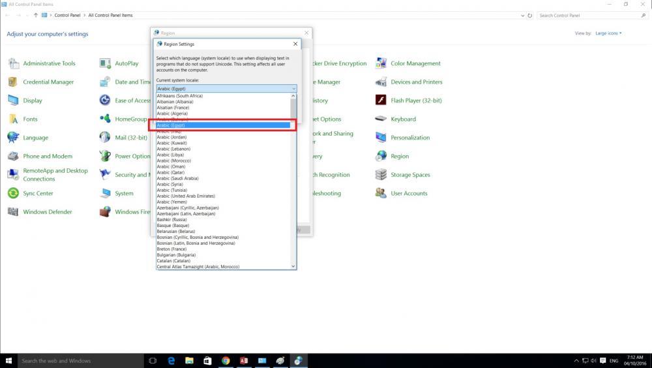The height and width of the screenshot is (368, 652).
Task: Select Arabic (Saudi Arabia) locale
Action: point(223,178)
